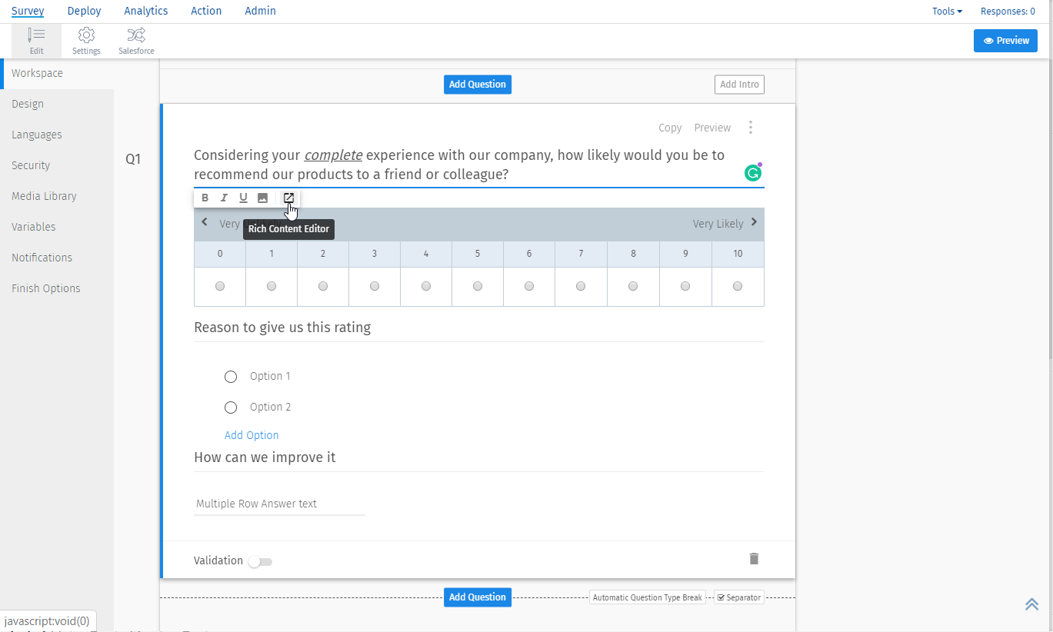Image resolution: width=1053 pixels, height=632 pixels.
Task: Select the Option 1 radio button
Action: [x=230, y=376]
